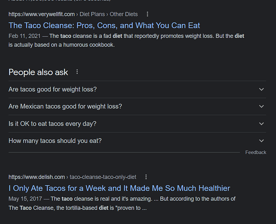
Task: Expand 'How many tacos should you eat?' chevron
Action: 261,141
